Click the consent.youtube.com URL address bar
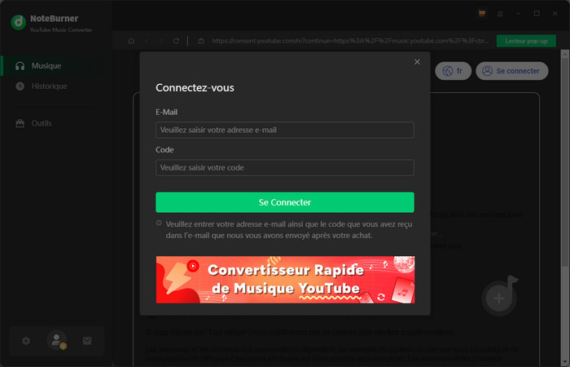Image resolution: width=570 pixels, height=367 pixels. tap(350, 41)
